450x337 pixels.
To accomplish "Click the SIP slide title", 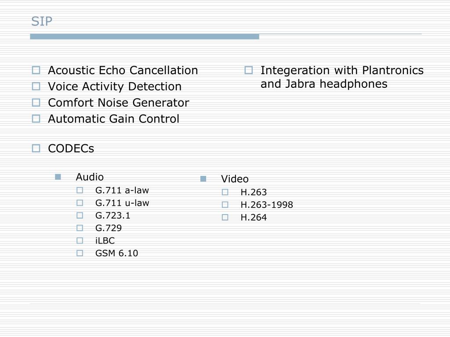I will click(42, 22).
